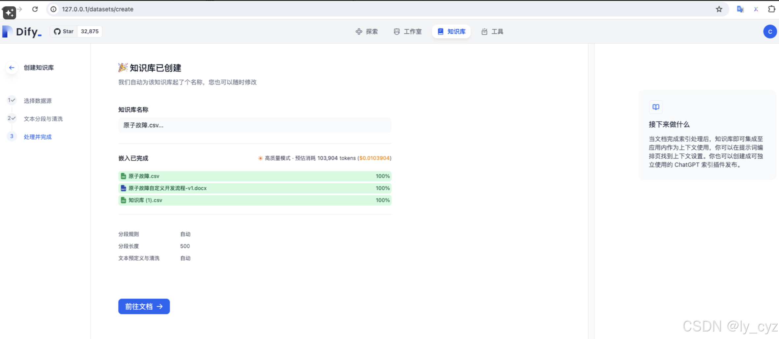Switch to step 2 文本分段与清洗
The image size is (779, 339).
click(43, 119)
